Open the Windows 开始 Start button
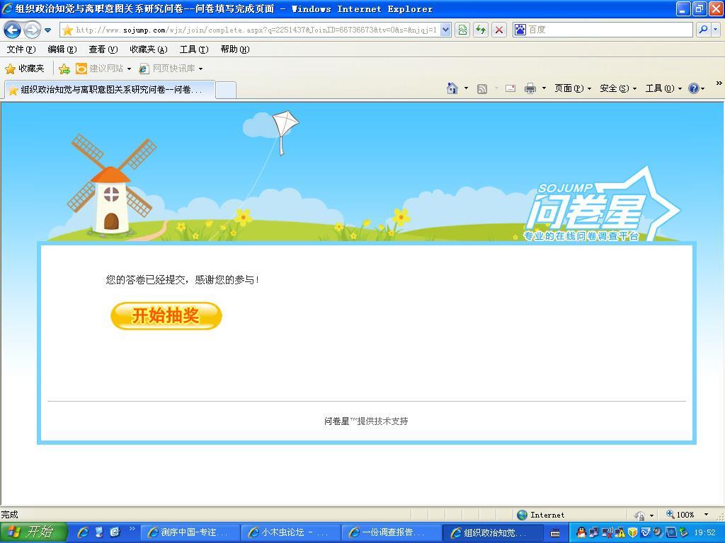The image size is (725, 543). coord(34,532)
